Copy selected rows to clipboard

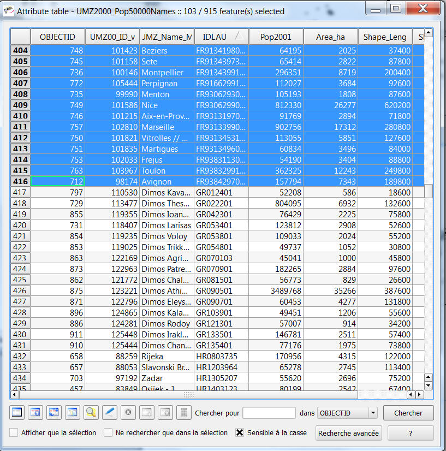(72, 413)
